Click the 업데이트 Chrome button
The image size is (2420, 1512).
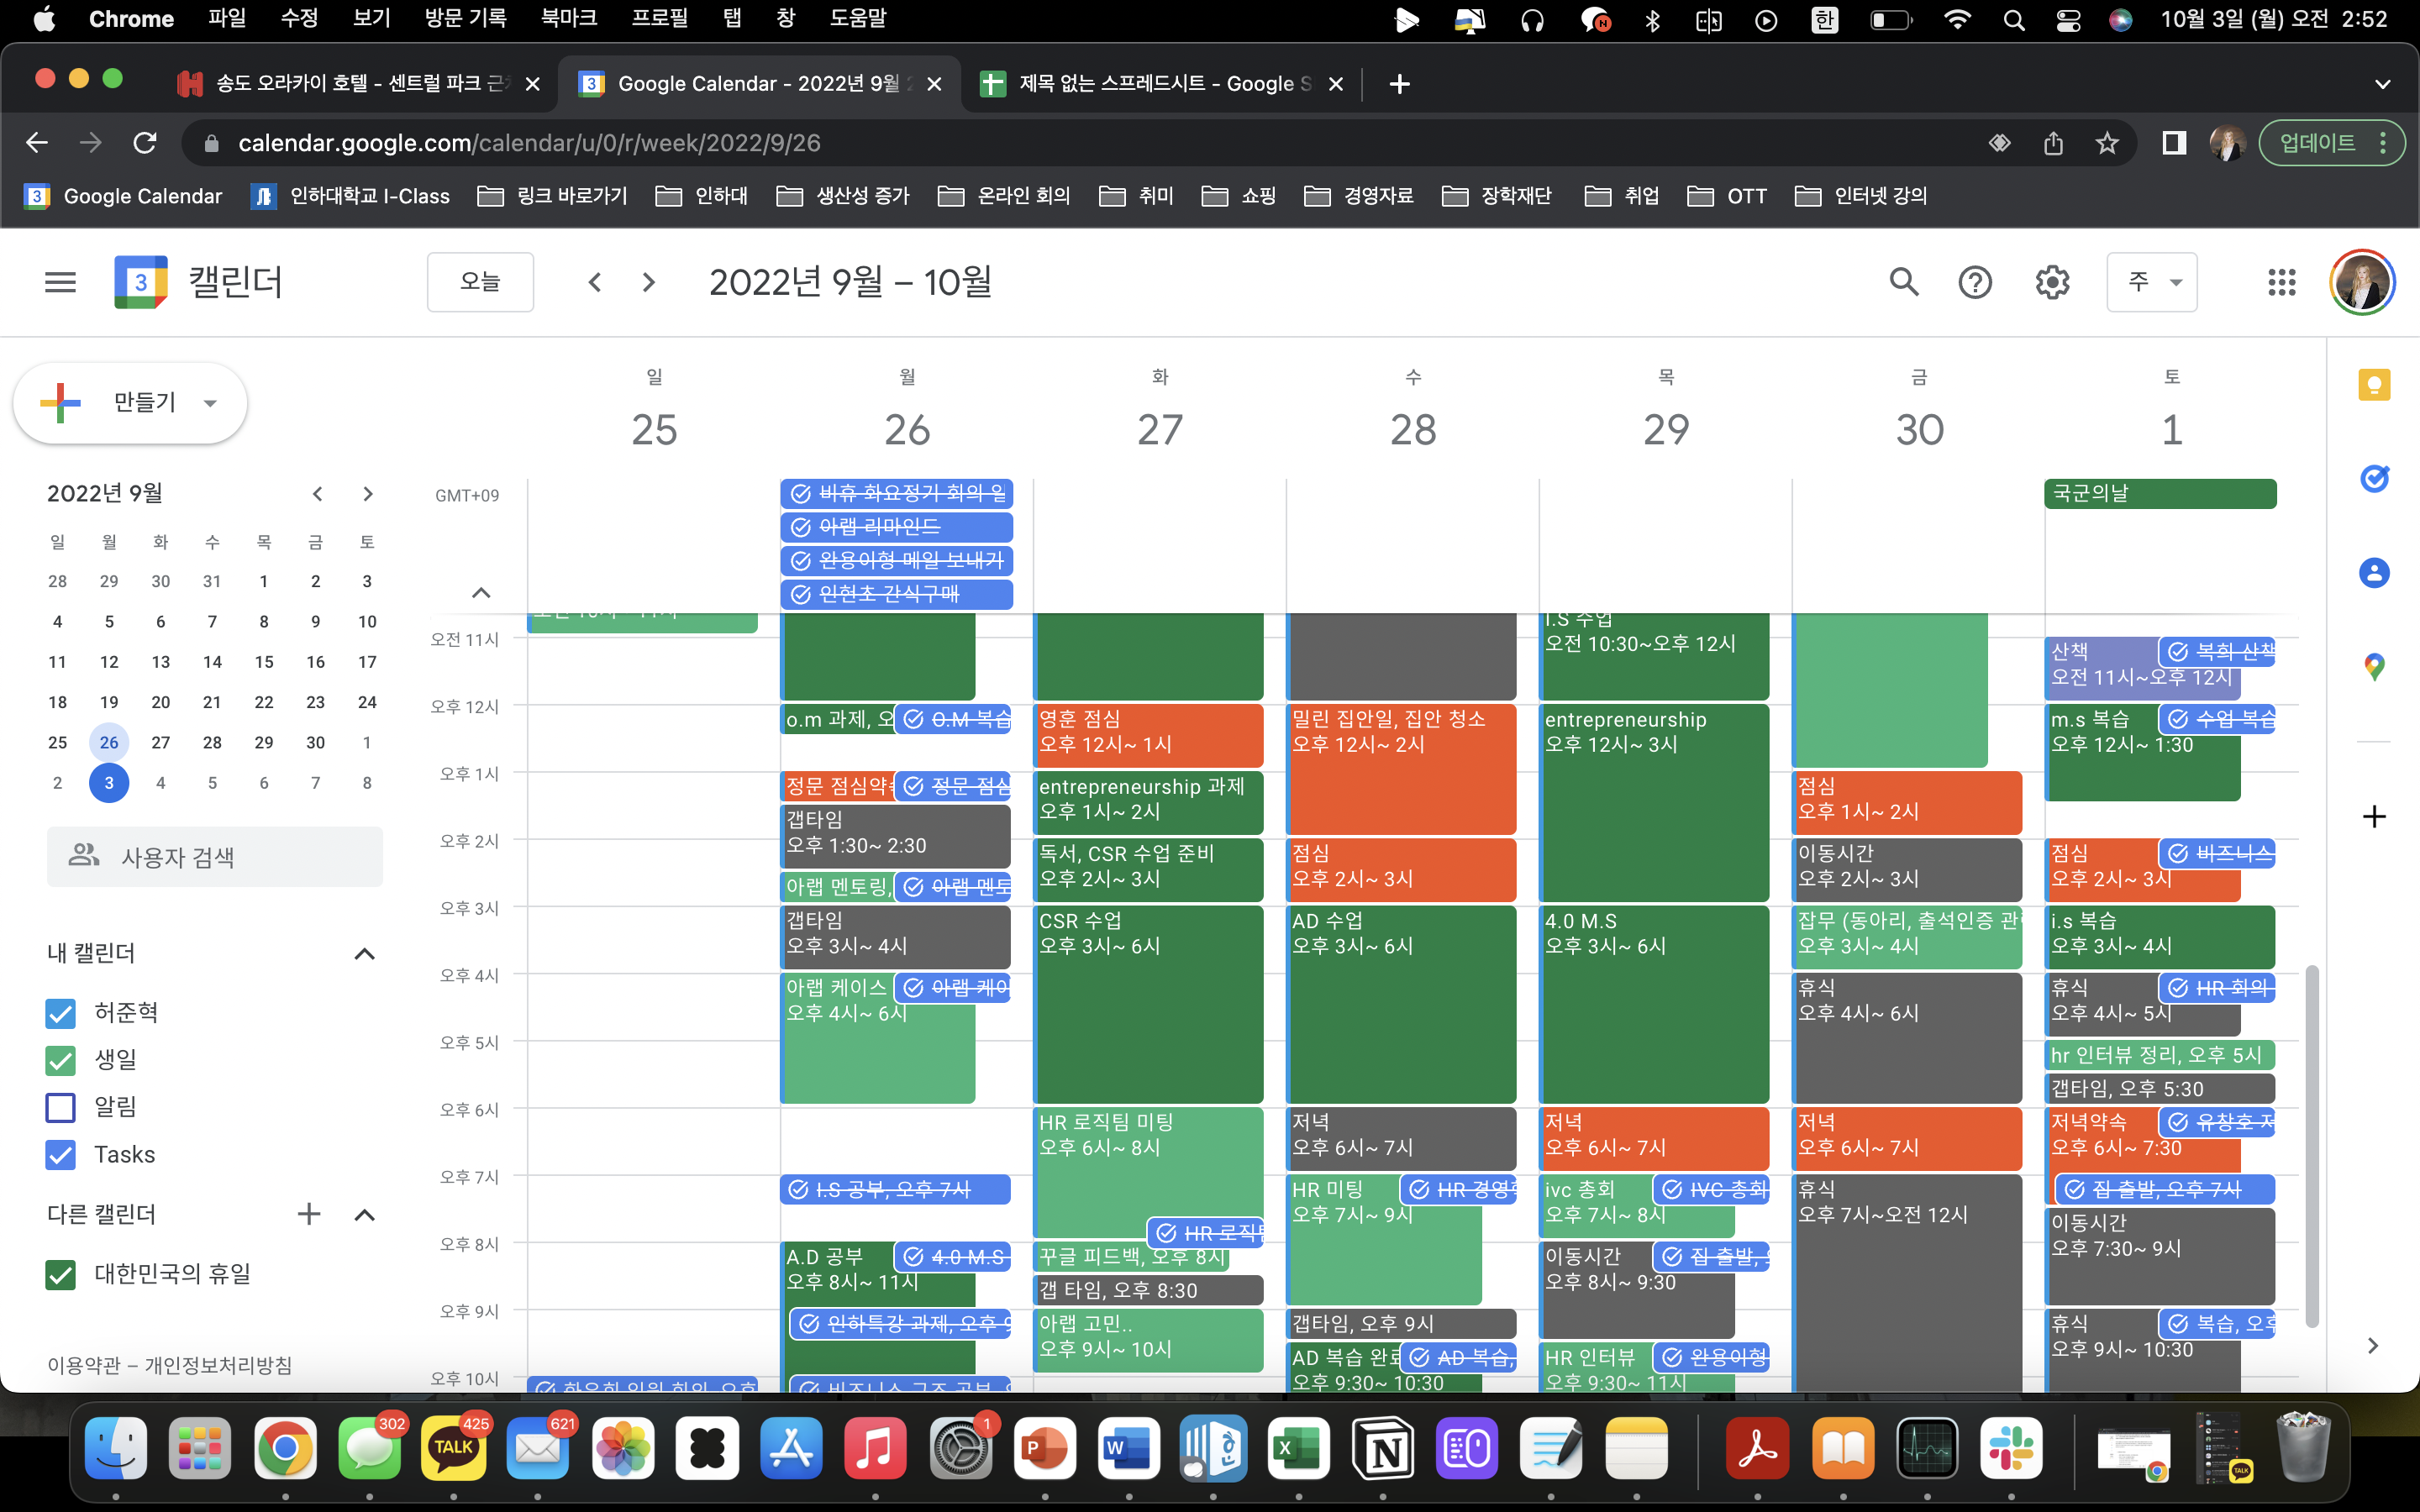[2317, 143]
